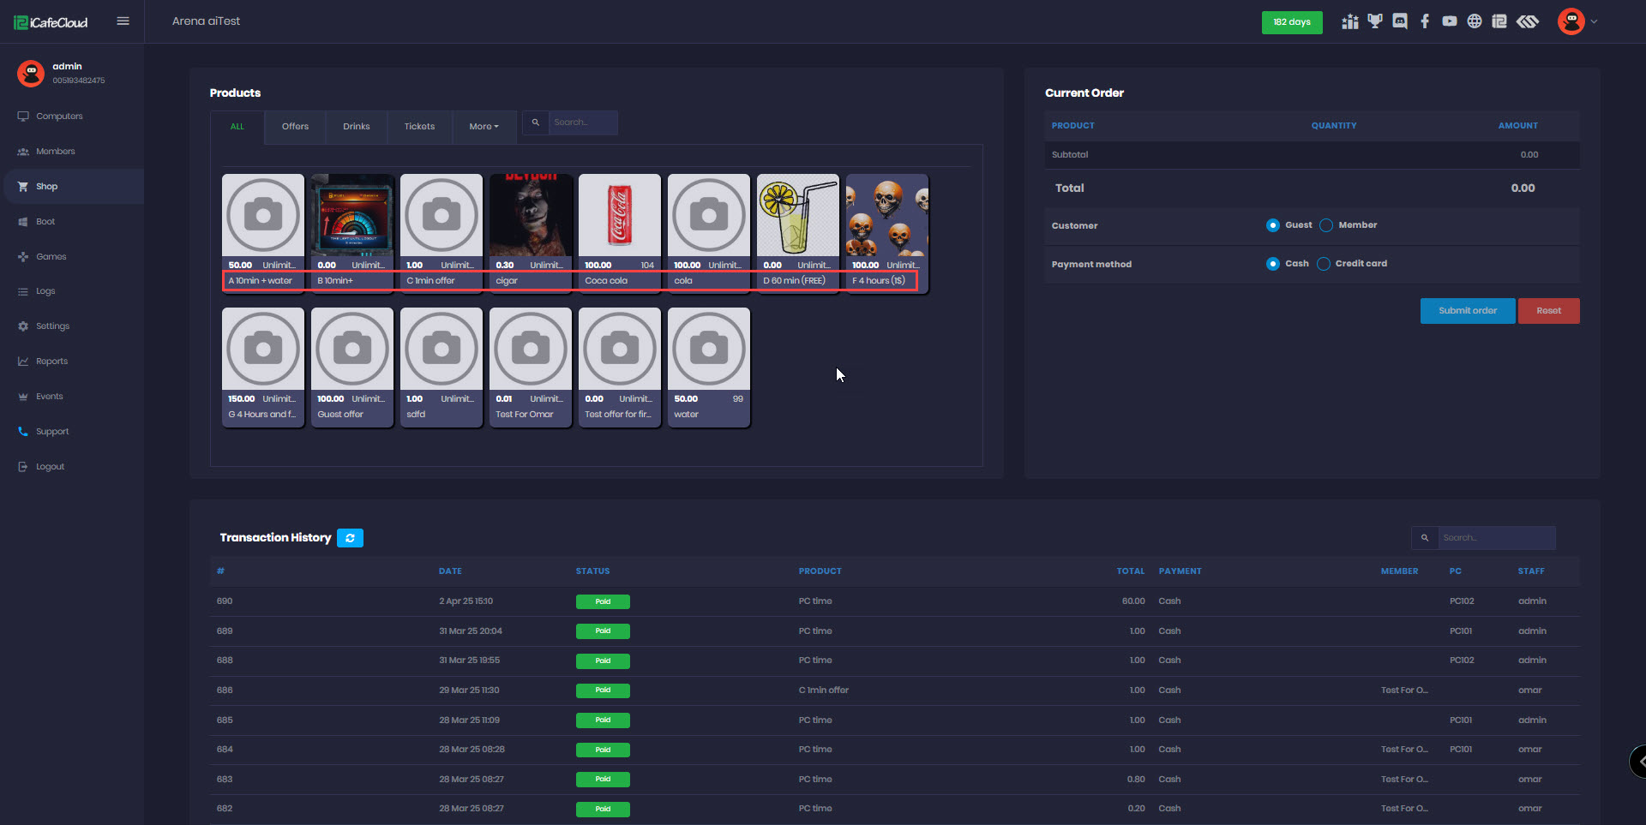
Task: Open the Facebook link icon
Action: pos(1425,21)
